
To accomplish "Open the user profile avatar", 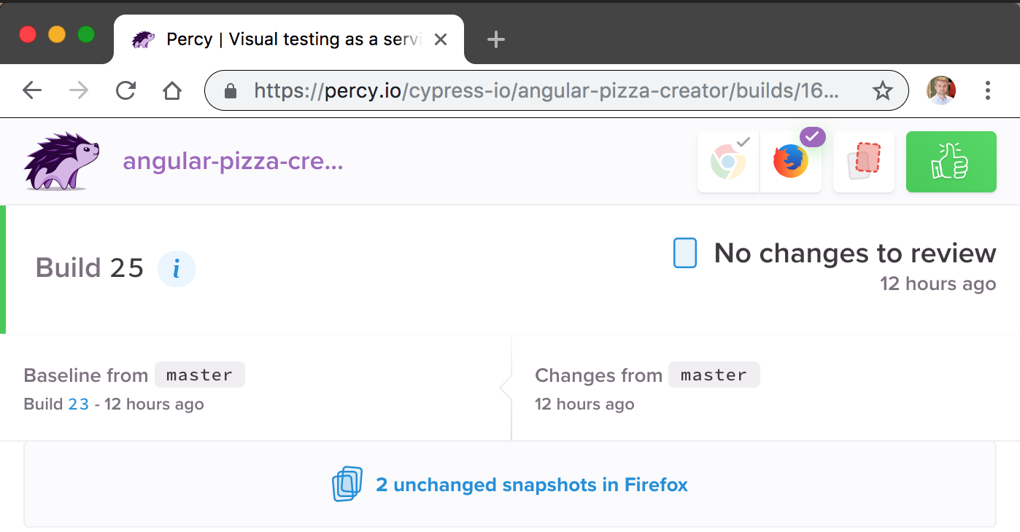I will pyautogui.click(x=941, y=90).
